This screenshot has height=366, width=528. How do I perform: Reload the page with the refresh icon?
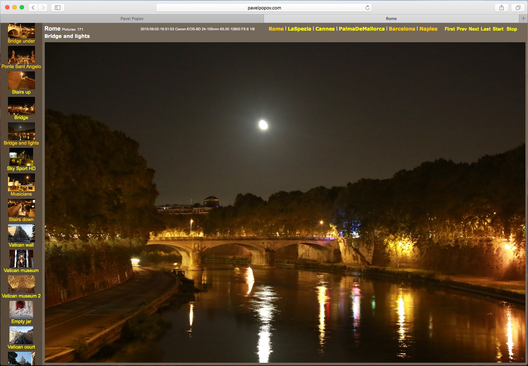coord(367,8)
